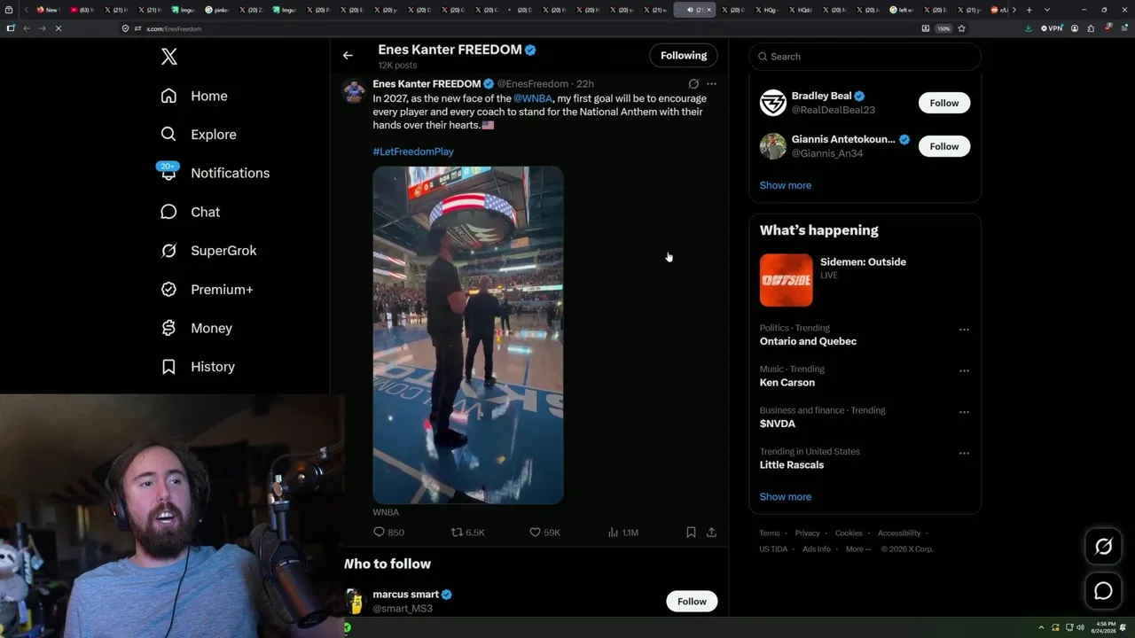Open the browser downloads icon
The image size is (1135, 638).
click(x=1029, y=28)
